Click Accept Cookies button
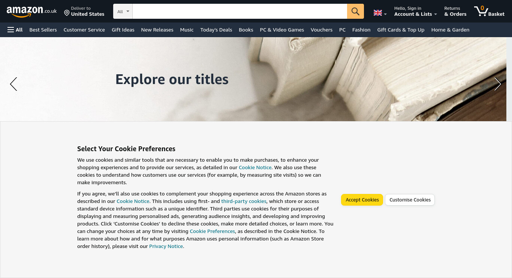Screen dimensions: 512x278 click(x=362, y=200)
